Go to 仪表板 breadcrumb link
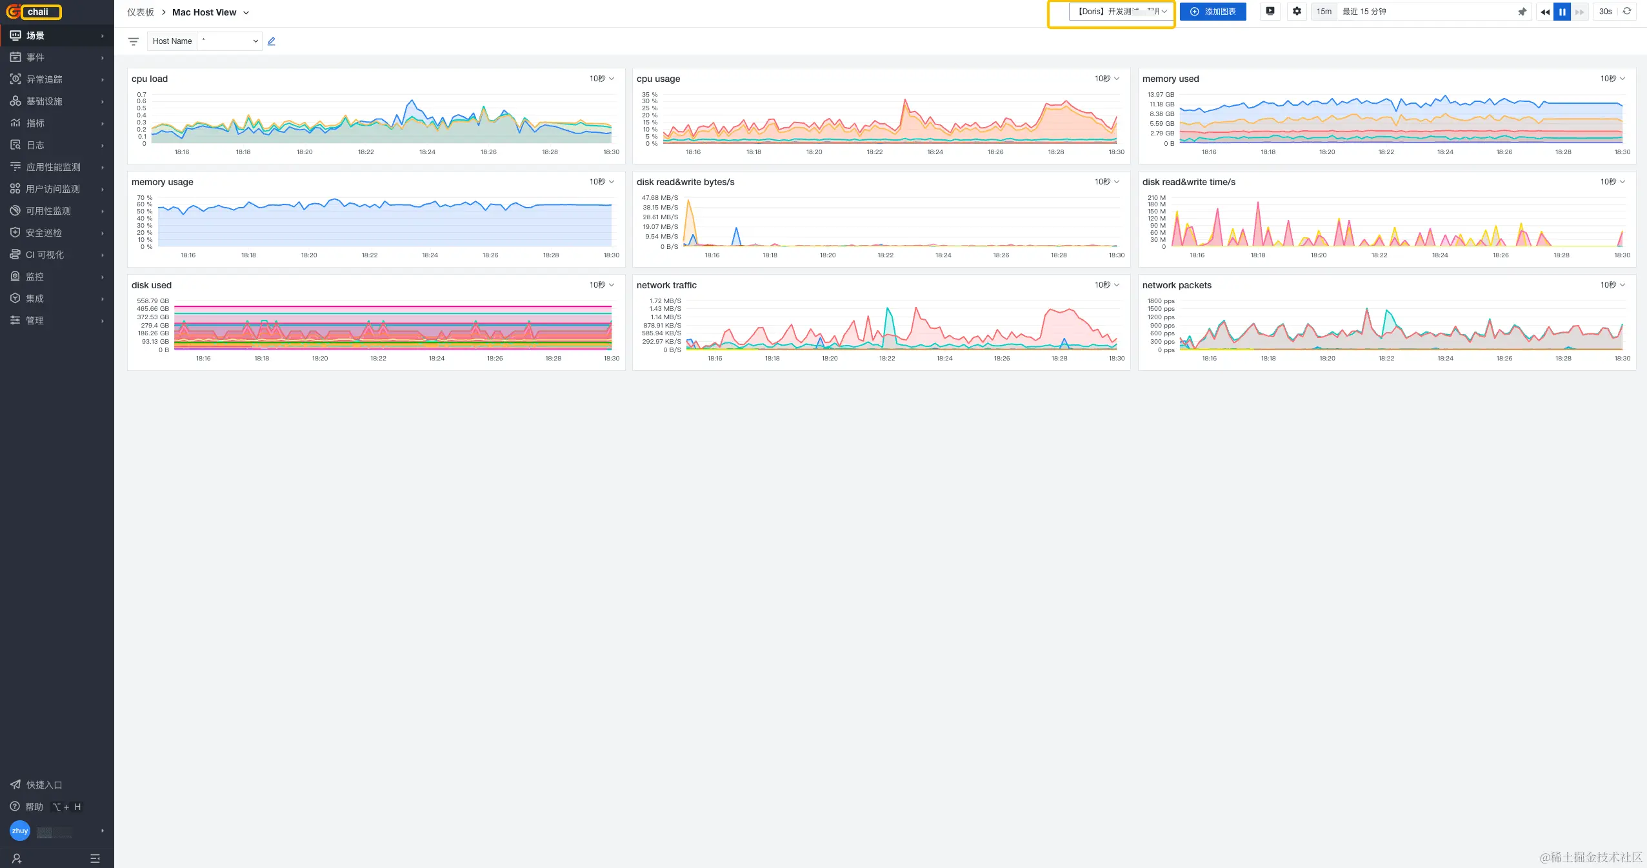1647x868 pixels. (x=141, y=12)
